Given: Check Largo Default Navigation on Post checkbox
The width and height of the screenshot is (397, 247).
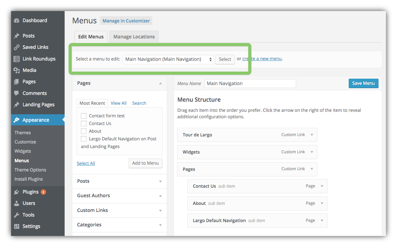Looking at the screenshot, I should (x=84, y=139).
